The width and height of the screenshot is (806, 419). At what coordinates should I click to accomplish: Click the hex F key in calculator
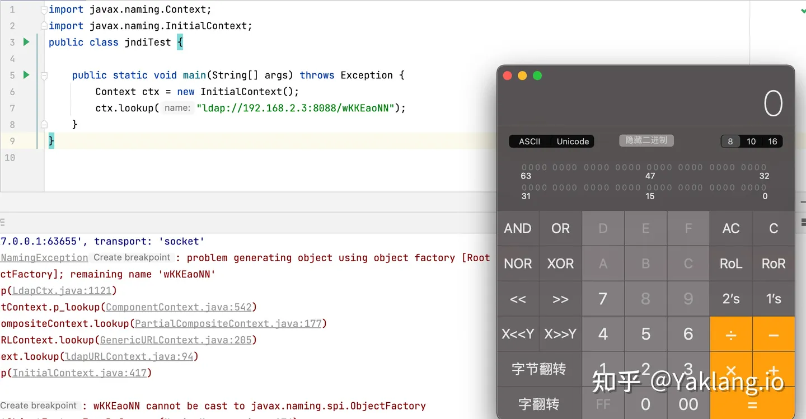tap(688, 228)
